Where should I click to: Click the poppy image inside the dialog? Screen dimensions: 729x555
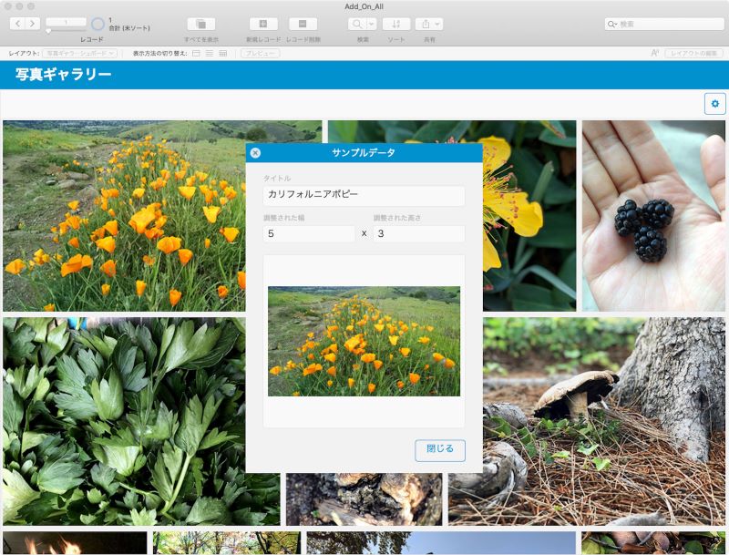364,341
